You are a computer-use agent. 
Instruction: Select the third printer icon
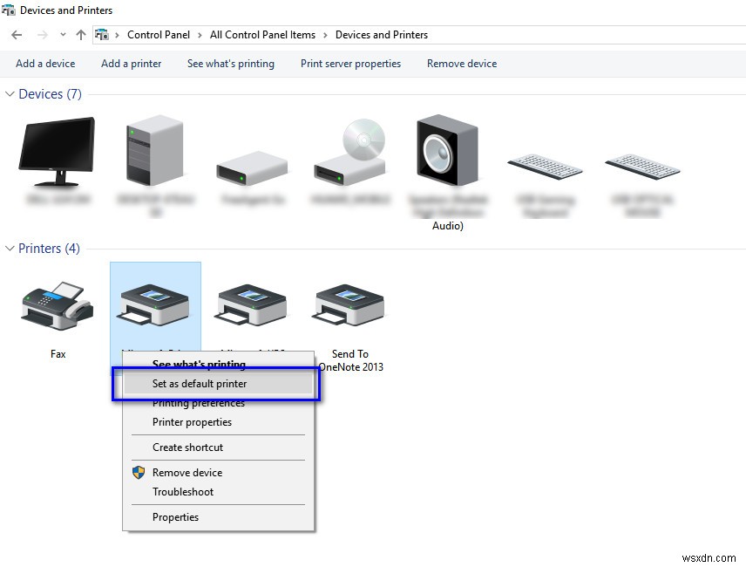(252, 304)
